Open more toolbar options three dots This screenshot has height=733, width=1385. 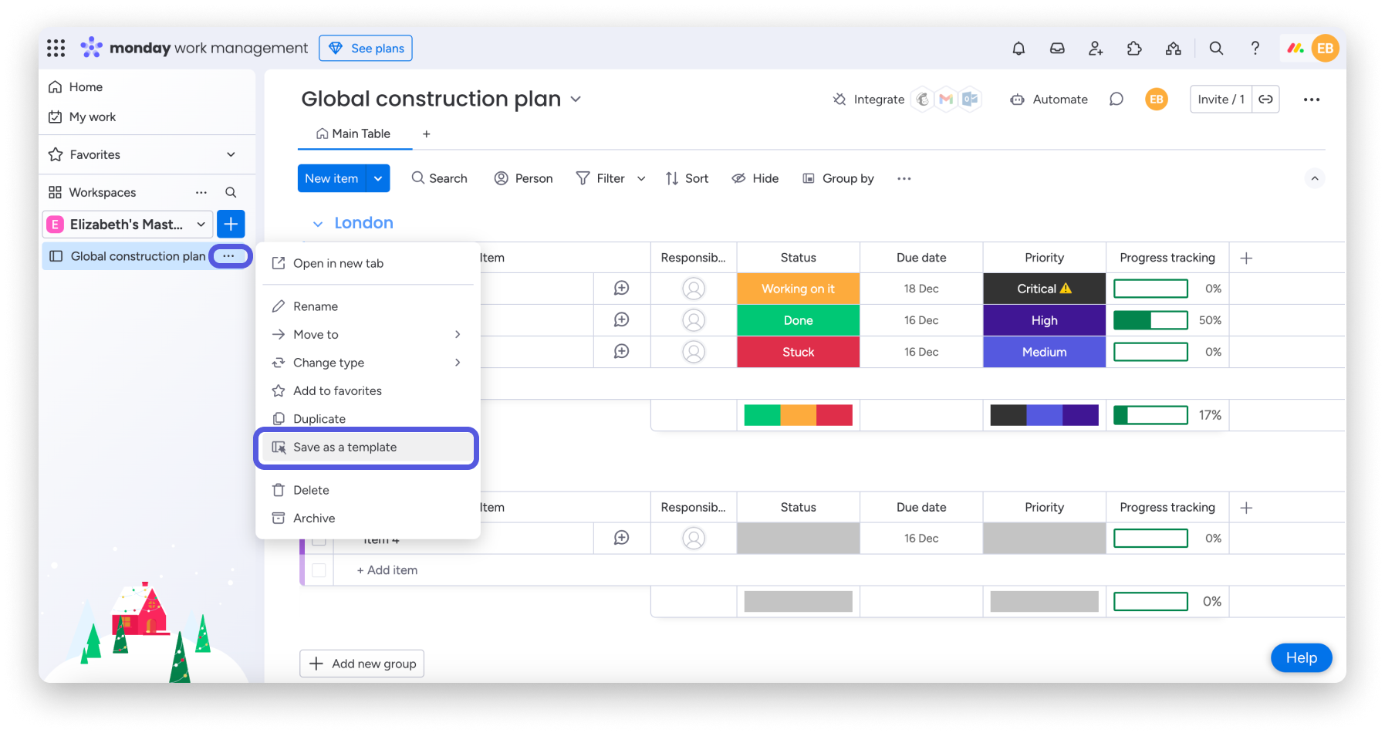click(x=904, y=178)
